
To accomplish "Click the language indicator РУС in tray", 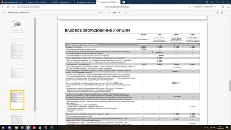I will (x=214, y=127).
